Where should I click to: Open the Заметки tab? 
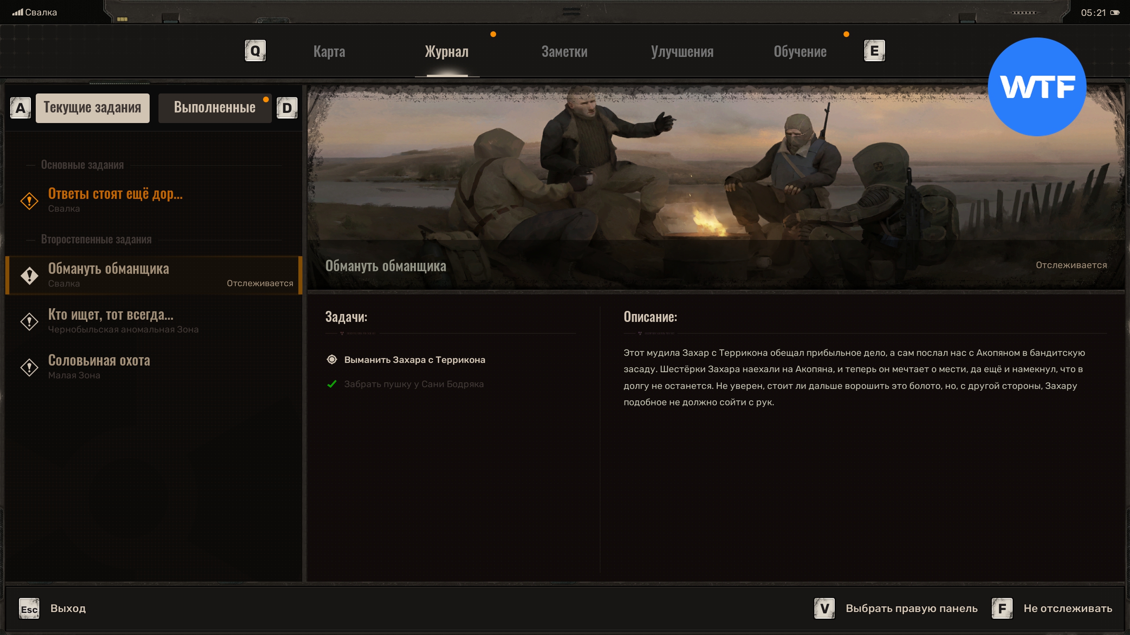click(564, 52)
